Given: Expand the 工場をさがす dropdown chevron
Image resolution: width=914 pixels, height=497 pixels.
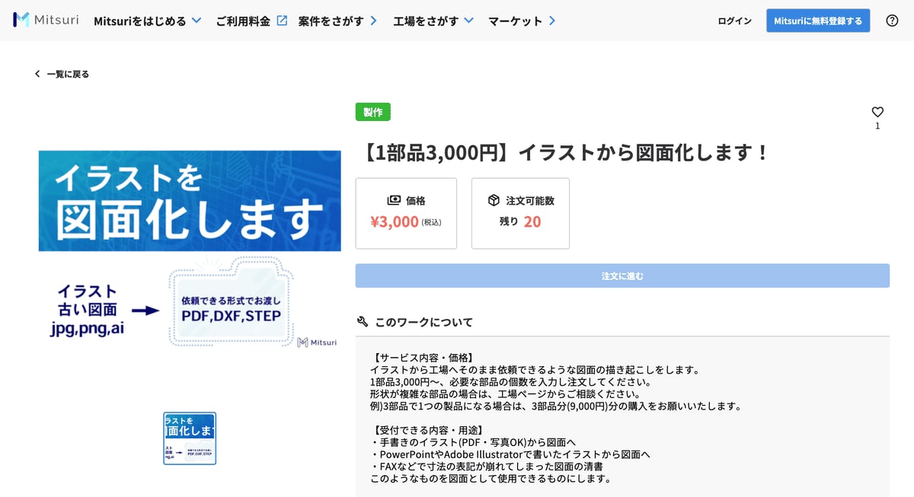Looking at the screenshot, I should click(x=468, y=21).
